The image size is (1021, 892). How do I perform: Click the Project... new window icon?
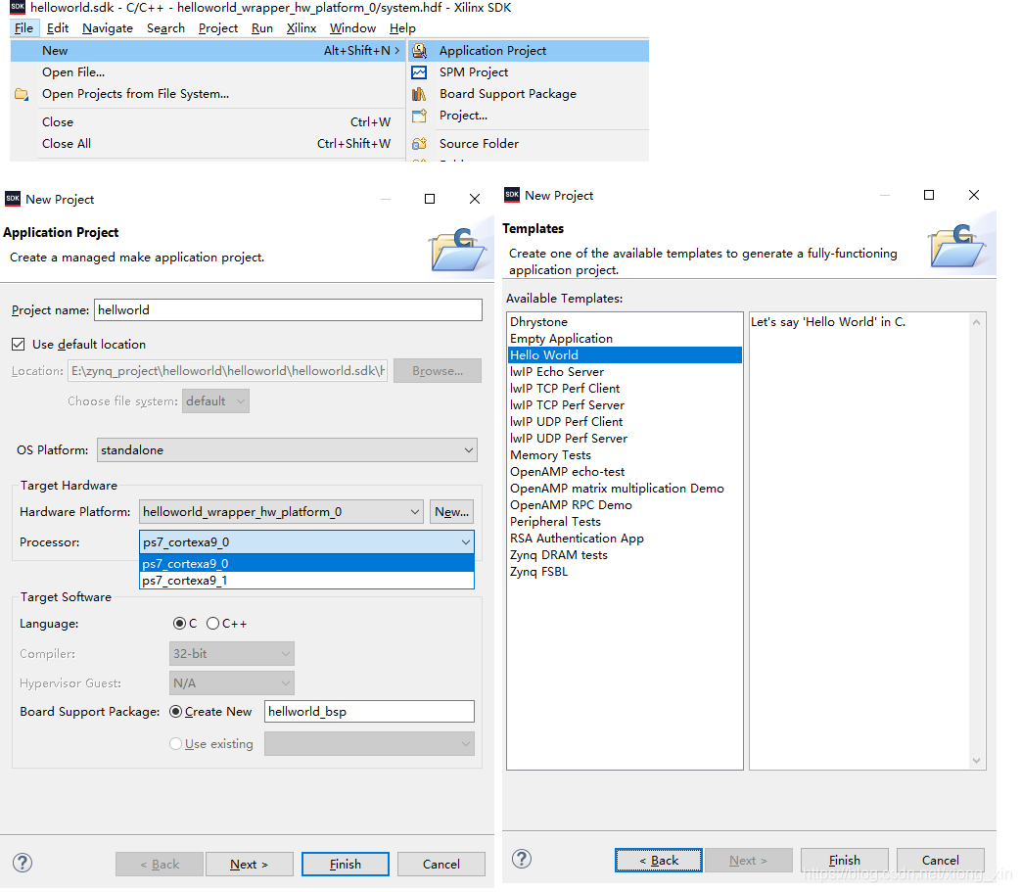coord(419,116)
